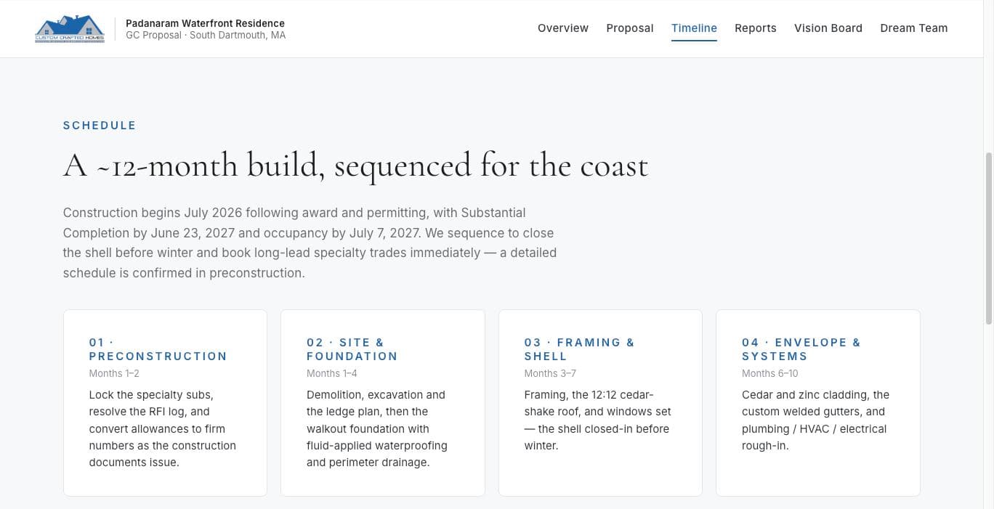Select the 02 Site & Foundation card

(x=383, y=403)
